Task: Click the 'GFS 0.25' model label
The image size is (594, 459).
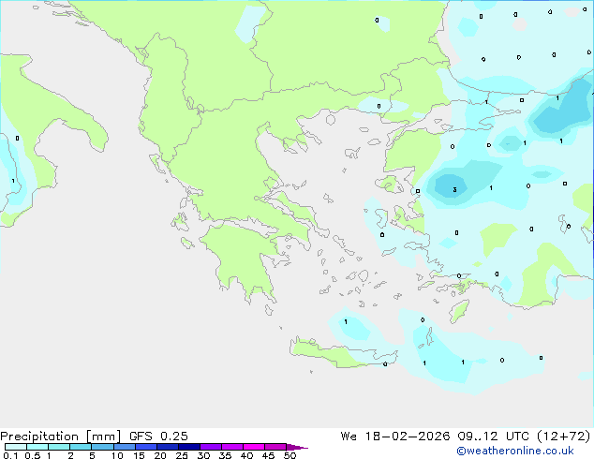Action: point(158,437)
